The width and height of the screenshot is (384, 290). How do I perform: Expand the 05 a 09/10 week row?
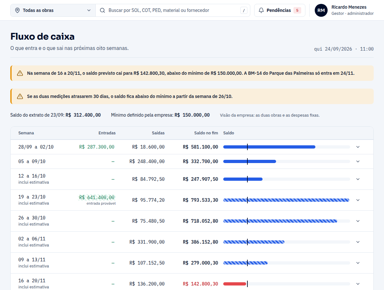[x=358, y=161]
